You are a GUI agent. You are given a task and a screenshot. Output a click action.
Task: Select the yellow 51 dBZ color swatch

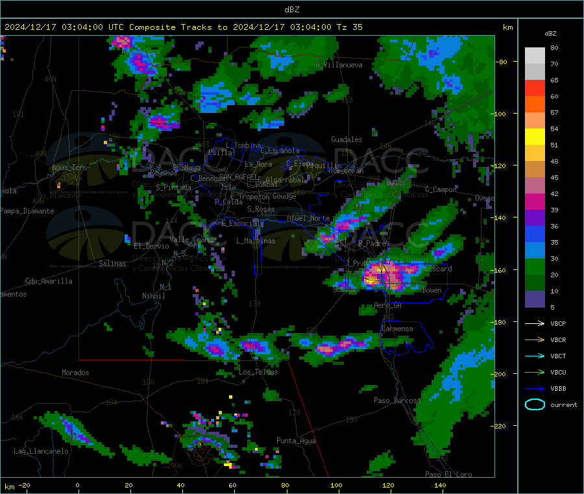535,137
